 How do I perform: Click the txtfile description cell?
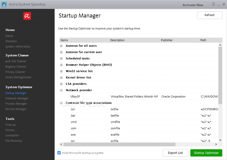click(x=114, y=109)
